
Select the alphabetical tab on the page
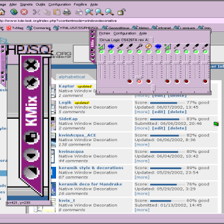pos(72,77)
